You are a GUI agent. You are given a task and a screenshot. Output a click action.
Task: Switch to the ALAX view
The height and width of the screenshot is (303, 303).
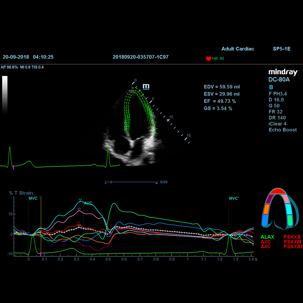267,237
